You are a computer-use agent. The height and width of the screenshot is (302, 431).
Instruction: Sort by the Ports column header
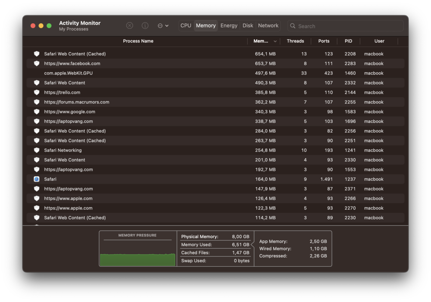click(x=324, y=41)
